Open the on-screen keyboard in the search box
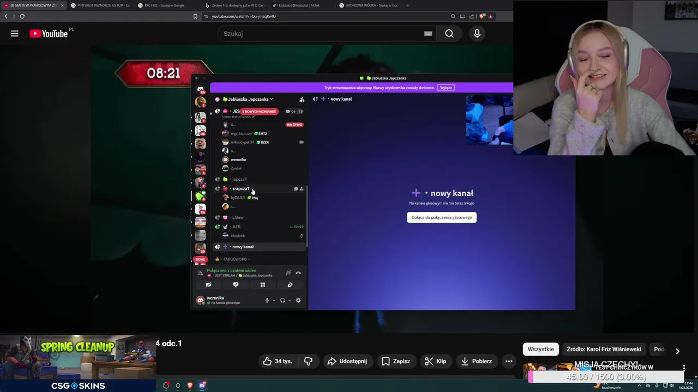698x392 pixels. [x=428, y=34]
